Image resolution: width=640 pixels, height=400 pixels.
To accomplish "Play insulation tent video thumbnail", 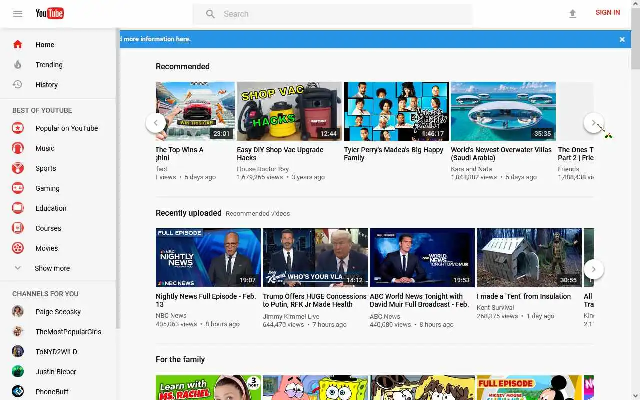I will [x=529, y=258].
